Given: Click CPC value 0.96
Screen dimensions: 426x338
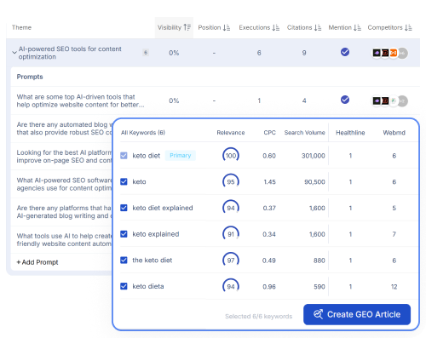Looking at the screenshot, I should click(x=269, y=287).
